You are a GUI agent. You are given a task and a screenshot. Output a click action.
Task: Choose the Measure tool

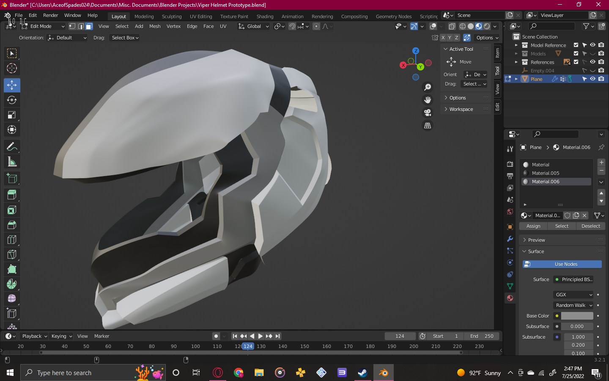click(12, 162)
